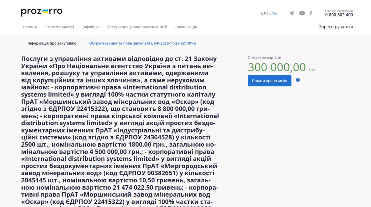Click the blue question mark help icon

298,80
